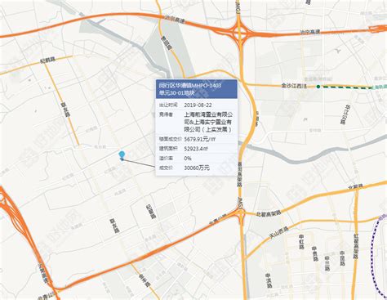Select the blue MHPO-1403 parcel title header
Screen dimensions: 387x300
click(x=196, y=89)
